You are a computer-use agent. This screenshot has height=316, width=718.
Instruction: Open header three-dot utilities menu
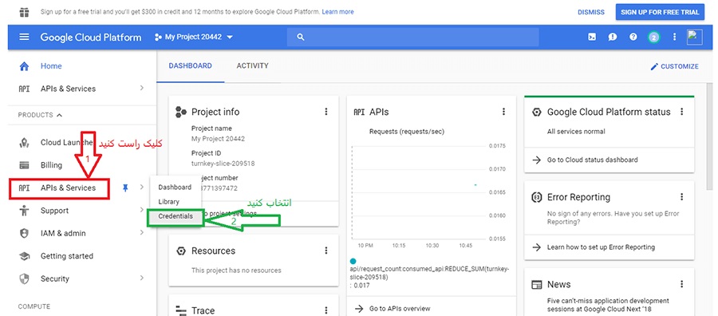coord(674,37)
